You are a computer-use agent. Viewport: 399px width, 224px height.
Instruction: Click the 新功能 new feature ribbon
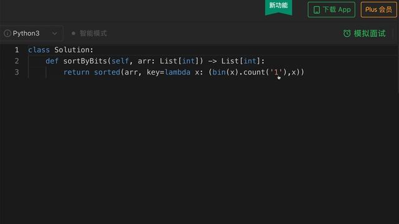click(x=279, y=7)
